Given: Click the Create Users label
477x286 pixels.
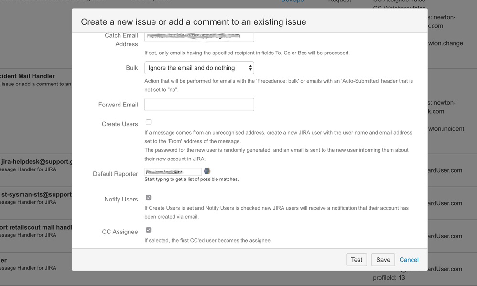Looking at the screenshot, I should pos(119,124).
